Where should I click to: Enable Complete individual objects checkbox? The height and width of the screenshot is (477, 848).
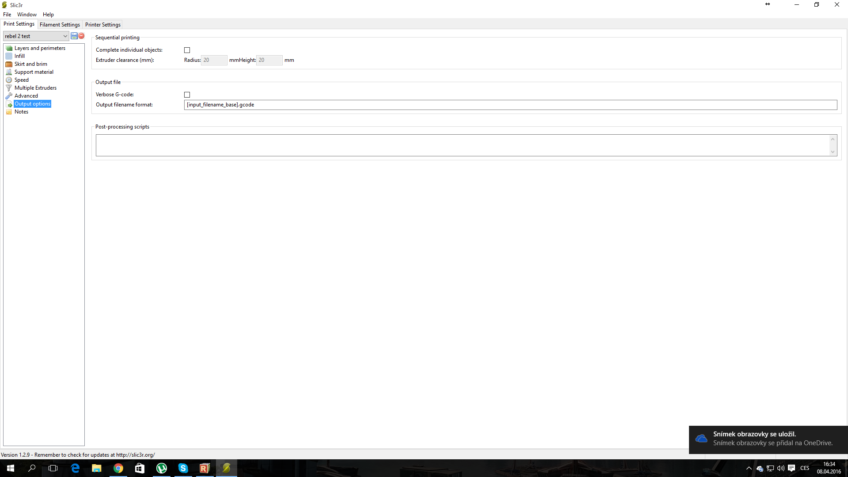[187, 50]
